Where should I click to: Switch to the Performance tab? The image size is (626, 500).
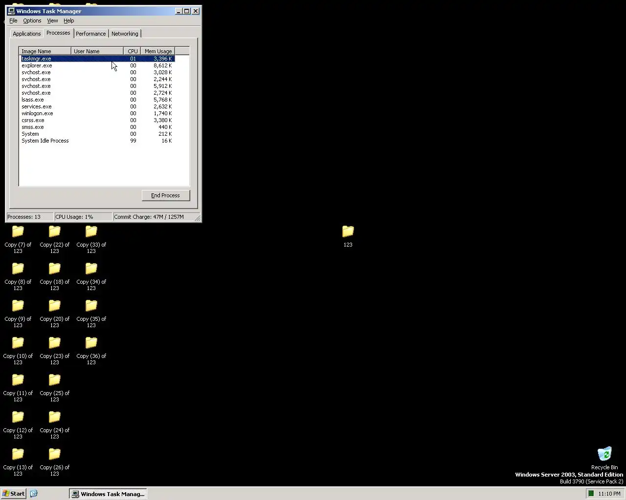click(x=91, y=34)
